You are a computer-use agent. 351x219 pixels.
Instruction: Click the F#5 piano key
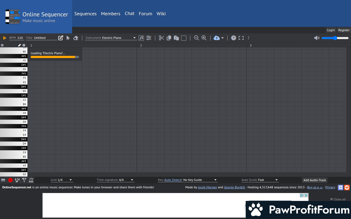click(14, 74)
